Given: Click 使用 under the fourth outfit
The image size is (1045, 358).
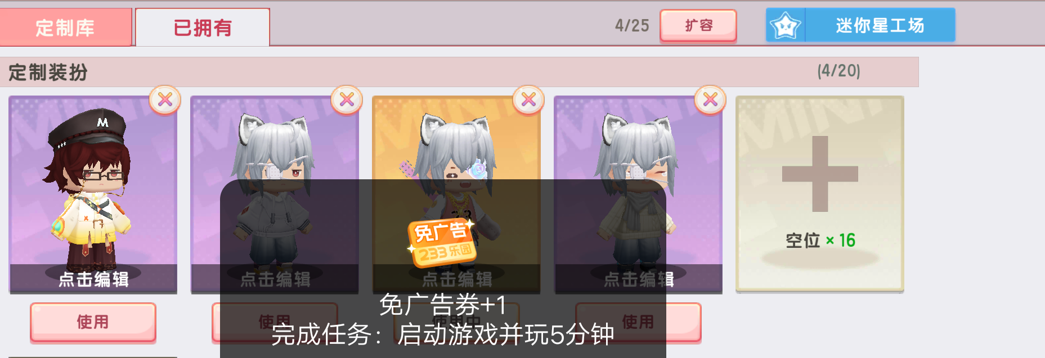Looking at the screenshot, I should (x=638, y=322).
